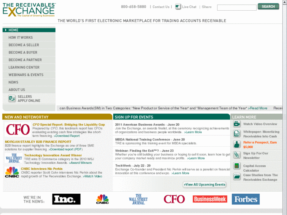Open the About Us menu item
The width and height of the screenshot is (287, 215).
[29, 90]
